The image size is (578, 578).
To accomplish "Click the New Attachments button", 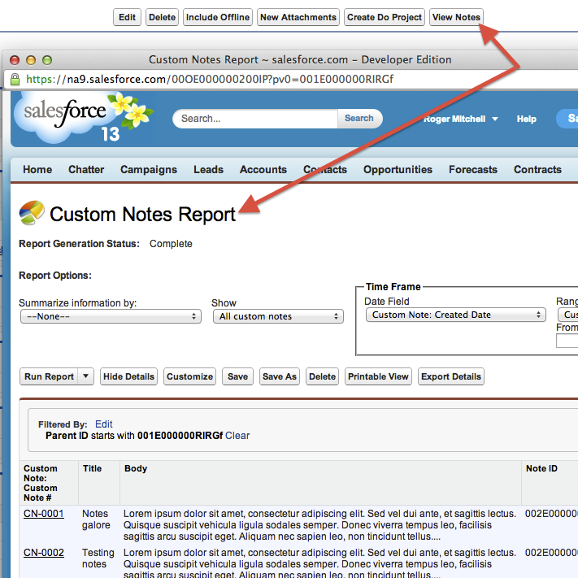I will [x=298, y=17].
